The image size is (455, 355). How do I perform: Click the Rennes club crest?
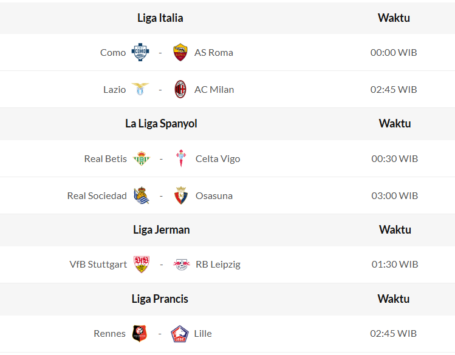140,333
